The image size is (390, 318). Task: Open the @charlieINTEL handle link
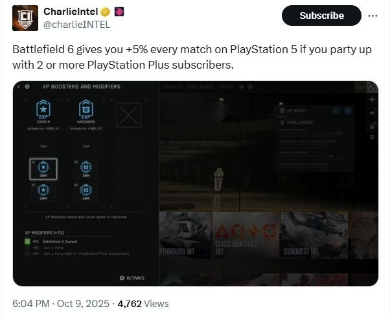76,25
